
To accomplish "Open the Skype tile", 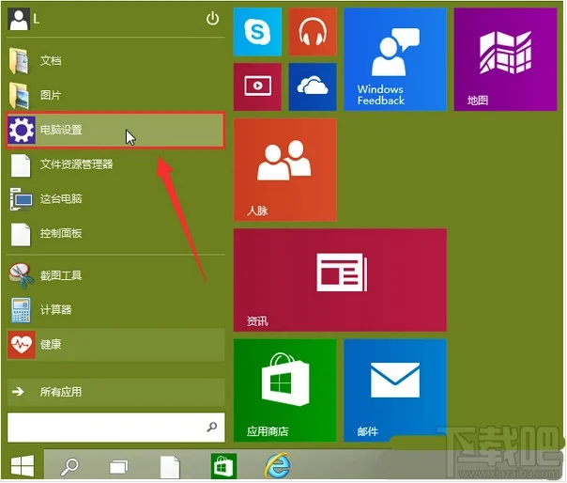I will click(257, 32).
